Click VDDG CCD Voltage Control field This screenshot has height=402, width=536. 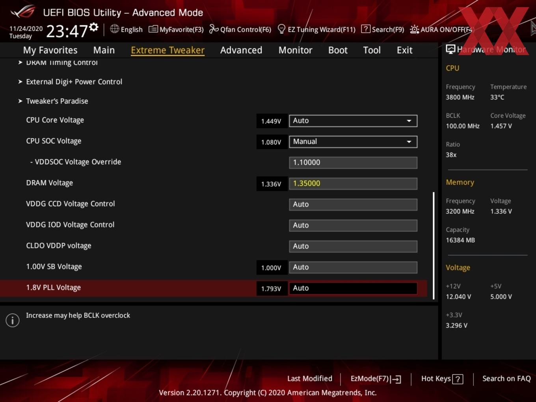pyautogui.click(x=353, y=204)
